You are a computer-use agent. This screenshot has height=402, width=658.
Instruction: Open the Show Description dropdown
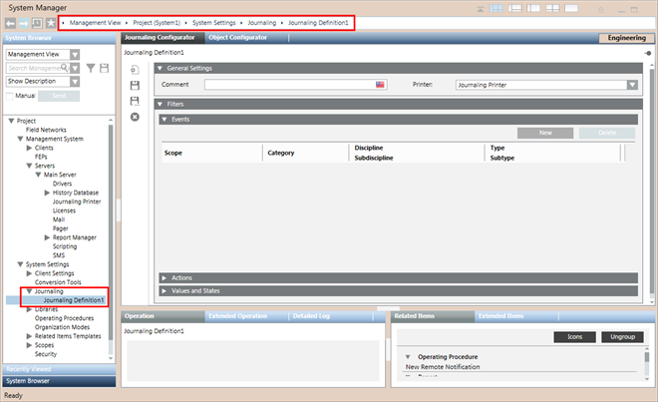pos(75,82)
